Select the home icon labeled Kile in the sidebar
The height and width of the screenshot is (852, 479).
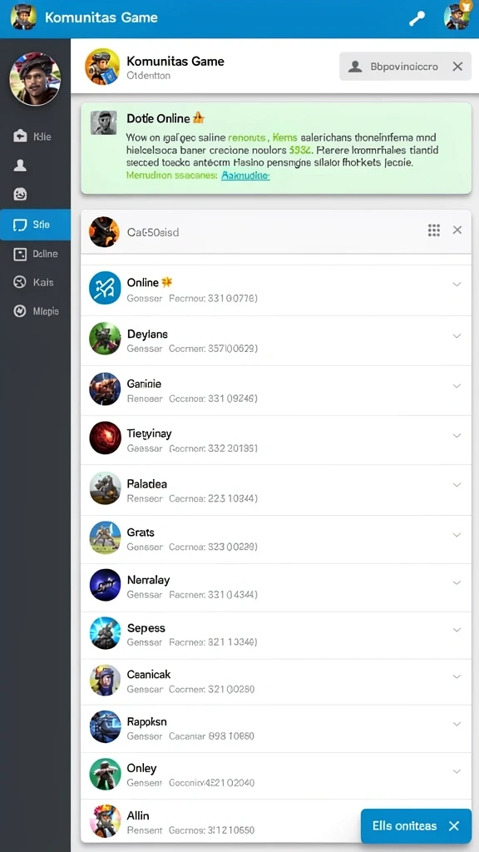(20, 136)
